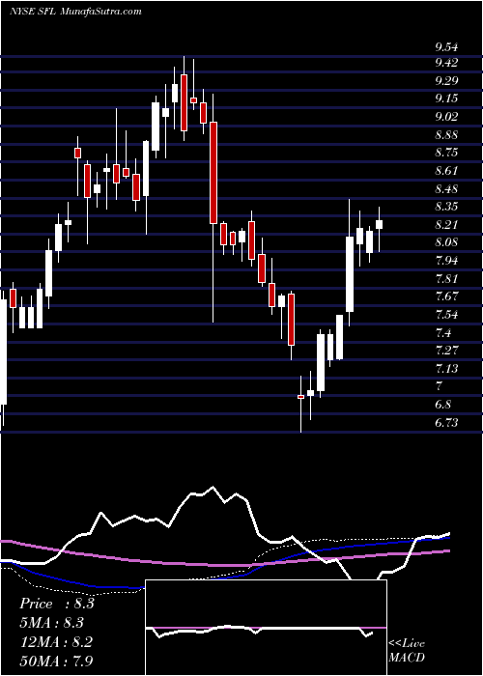Viewport: 483px width, 676px height.
Task: Click the 9.42 price axis label
Action: (x=446, y=63)
